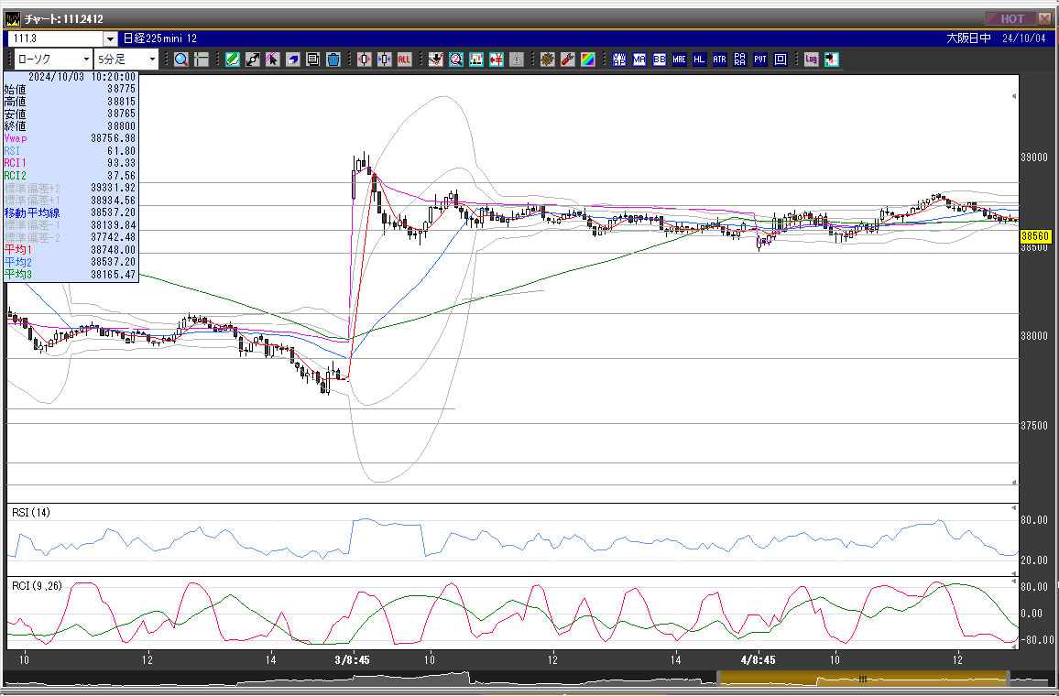
Task: Click the orange range slider in the bottom overview
Action: 863,679
